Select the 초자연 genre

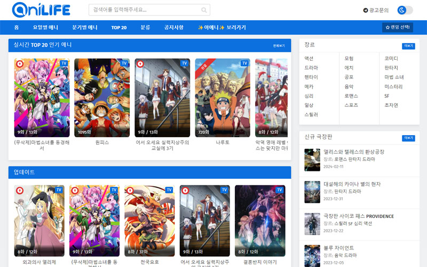tap(391, 105)
